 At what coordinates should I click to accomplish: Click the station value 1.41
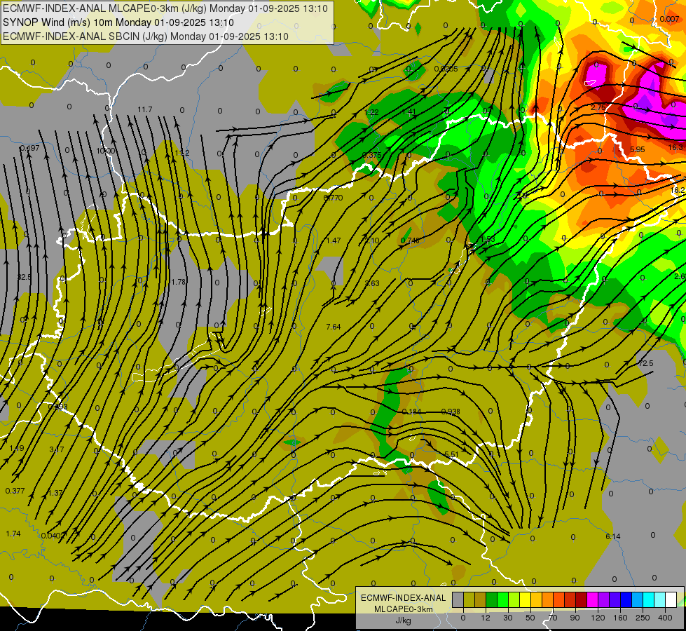pyautogui.click(x=409, y=111)
